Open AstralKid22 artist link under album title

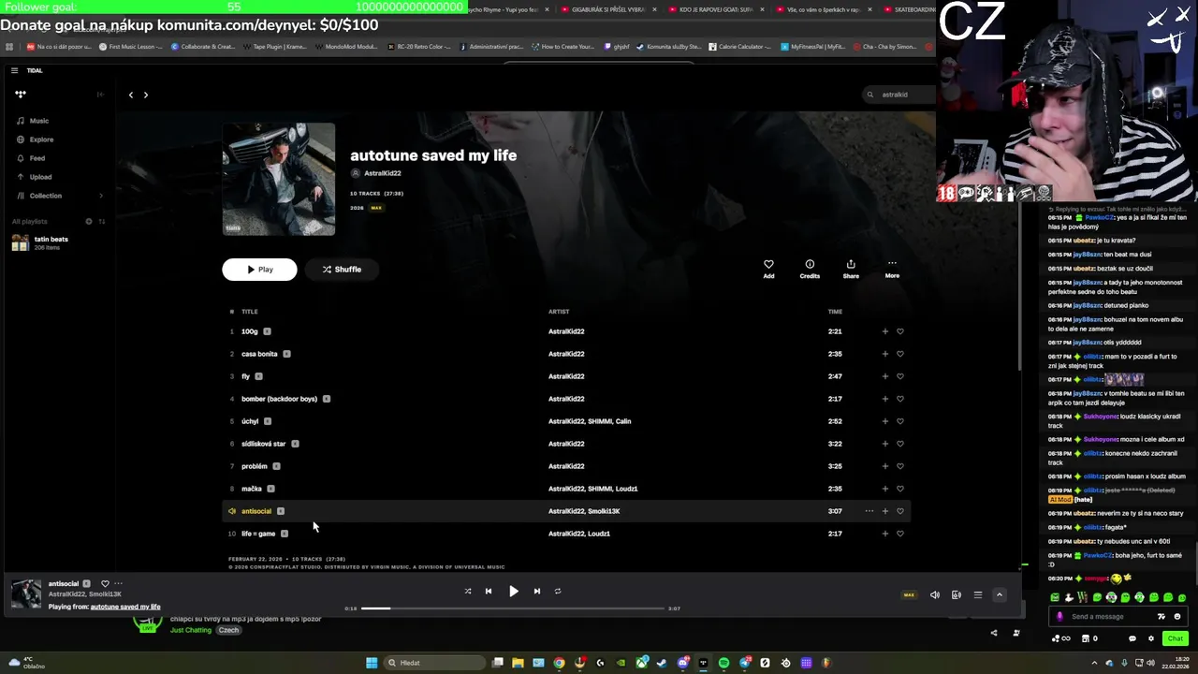(382, 173)
